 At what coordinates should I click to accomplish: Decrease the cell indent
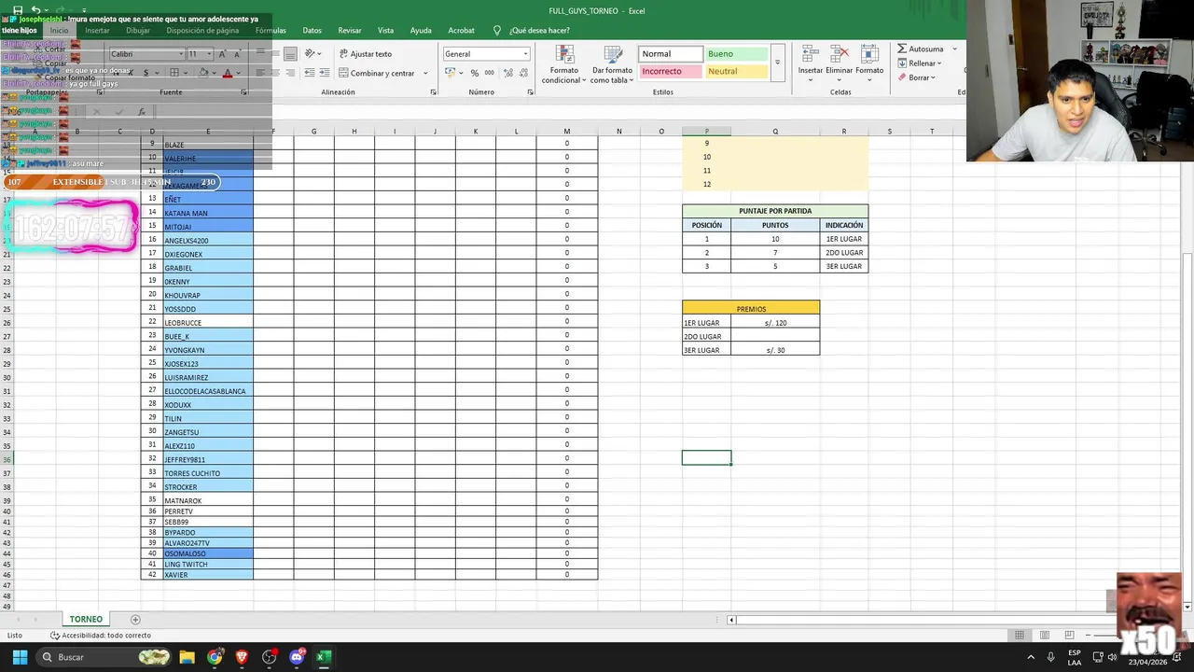tap(311, 73)
